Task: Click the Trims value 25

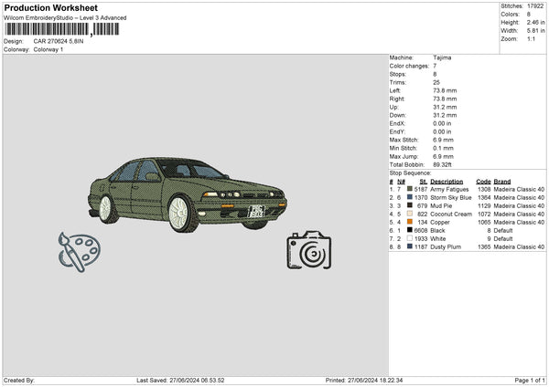Action: coord(436,82)
